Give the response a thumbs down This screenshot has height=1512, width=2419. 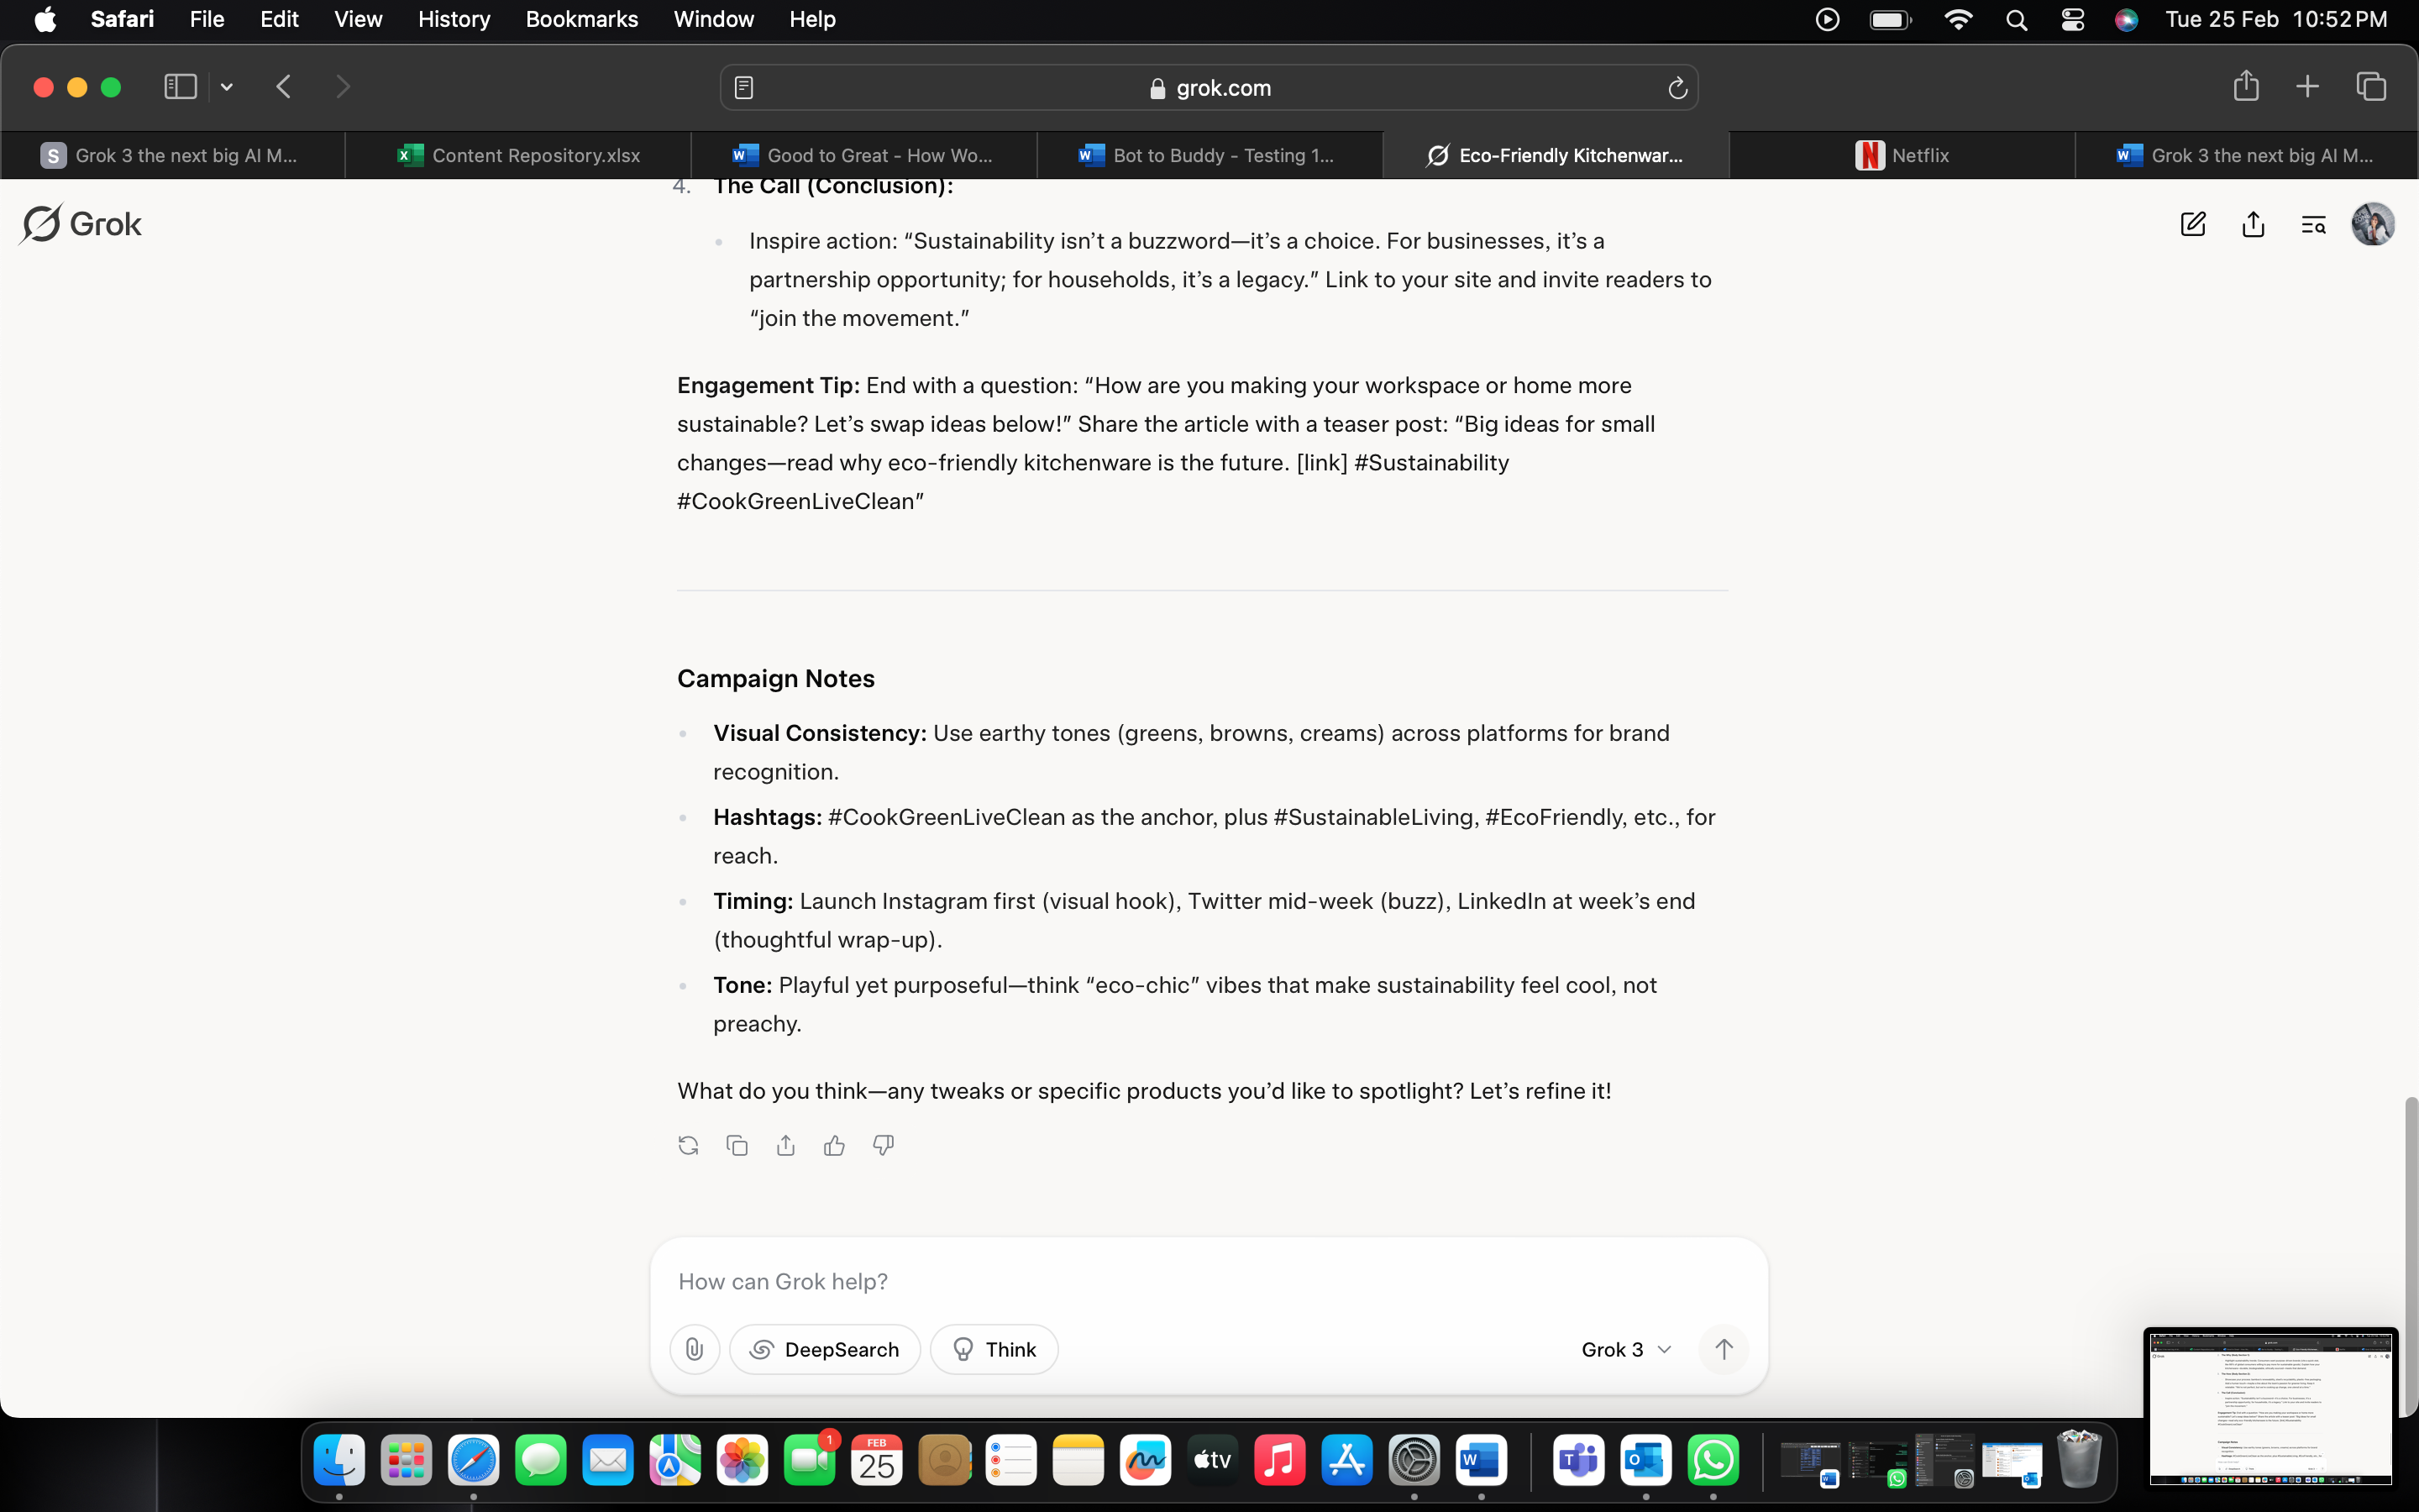tap(883, 1145)
